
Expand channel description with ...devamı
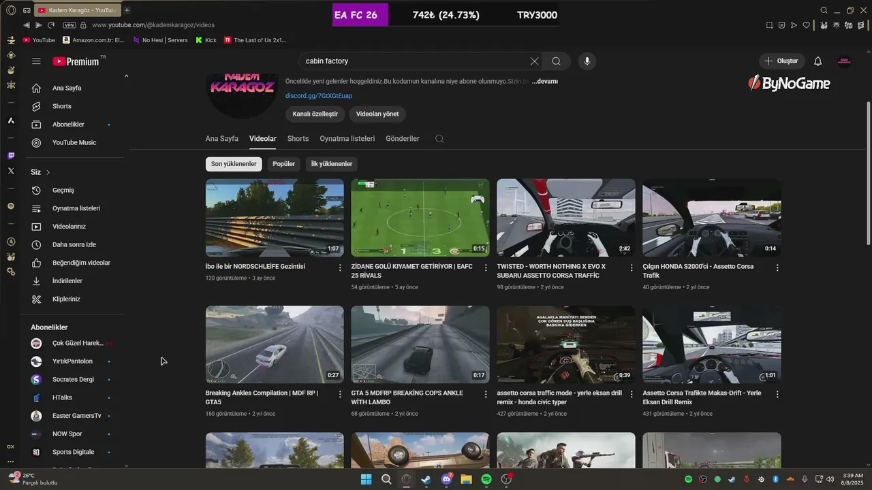(545, 81)
